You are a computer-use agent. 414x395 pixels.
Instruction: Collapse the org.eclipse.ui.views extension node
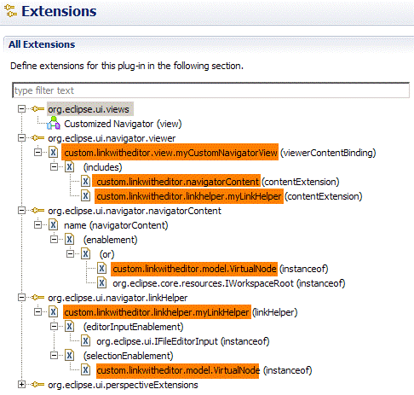(x=21, y=109)
